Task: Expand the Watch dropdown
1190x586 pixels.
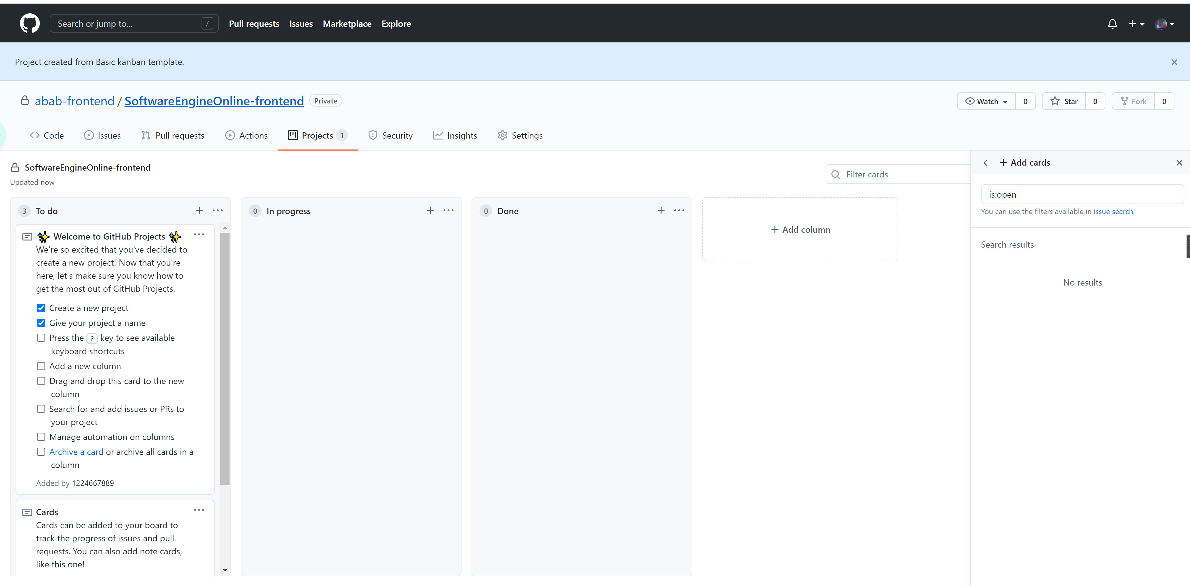Action: (986, 102)
